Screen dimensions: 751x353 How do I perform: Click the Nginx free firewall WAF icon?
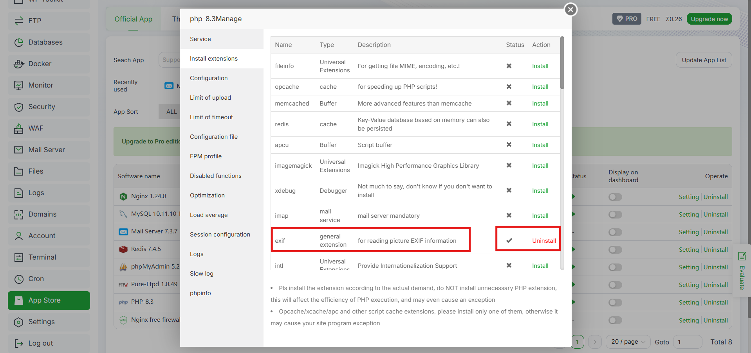tap(123, 320)
